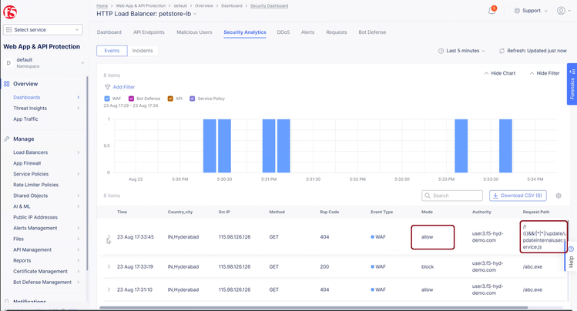This screenshot has height=311, width=577.
Task: Select the Incidents tab
Action: (143, 51)
